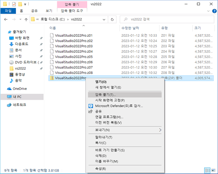This screenshot has width=218, height=174.
Task: Sort by the 이름 column header
Action: pyautogui.click(x=53, y=28)
